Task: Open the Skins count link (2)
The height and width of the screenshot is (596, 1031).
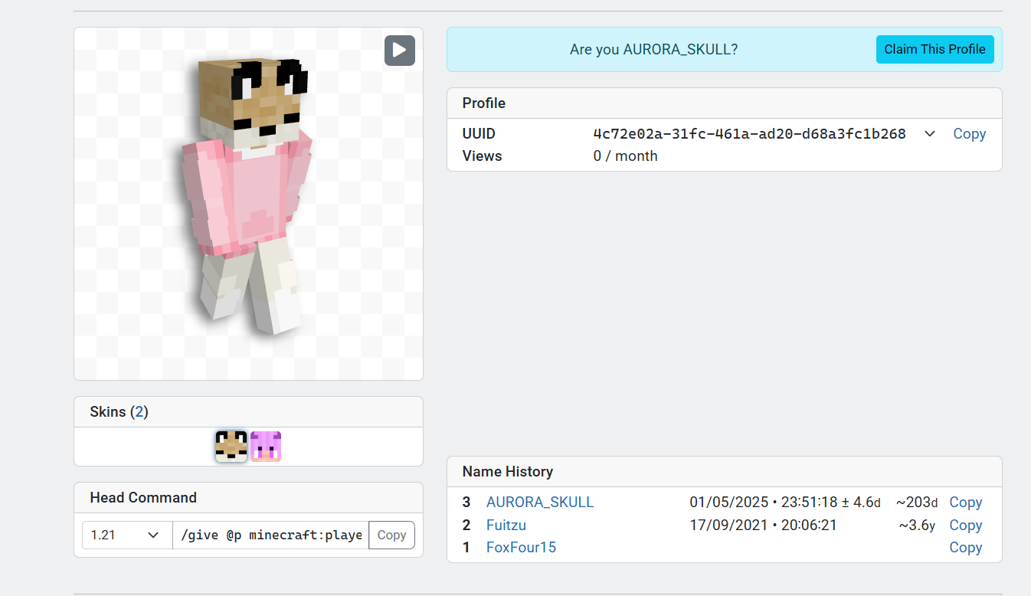Action: point(139,412)
